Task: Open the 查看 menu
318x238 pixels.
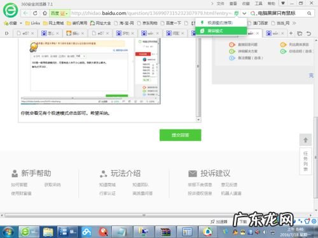Action: click(x=233, y=3)
